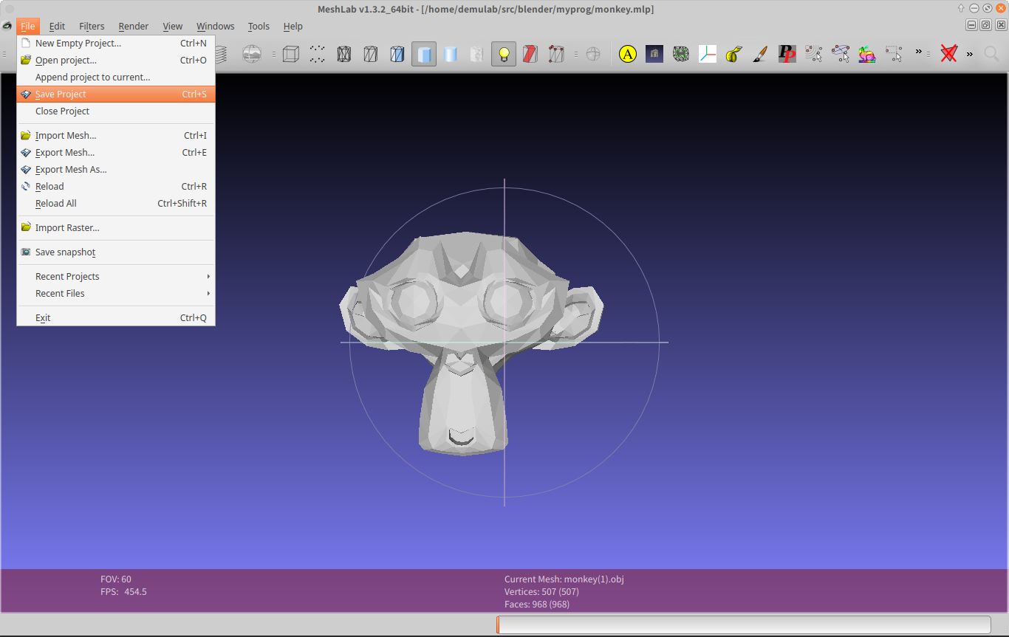Select Flat Lines render mode icon
The width and height of the screenshot is (1009, 637).
pos(397,54)
